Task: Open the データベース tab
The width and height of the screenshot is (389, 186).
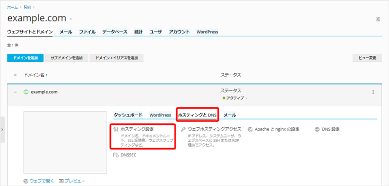Action: pos(115,32)
